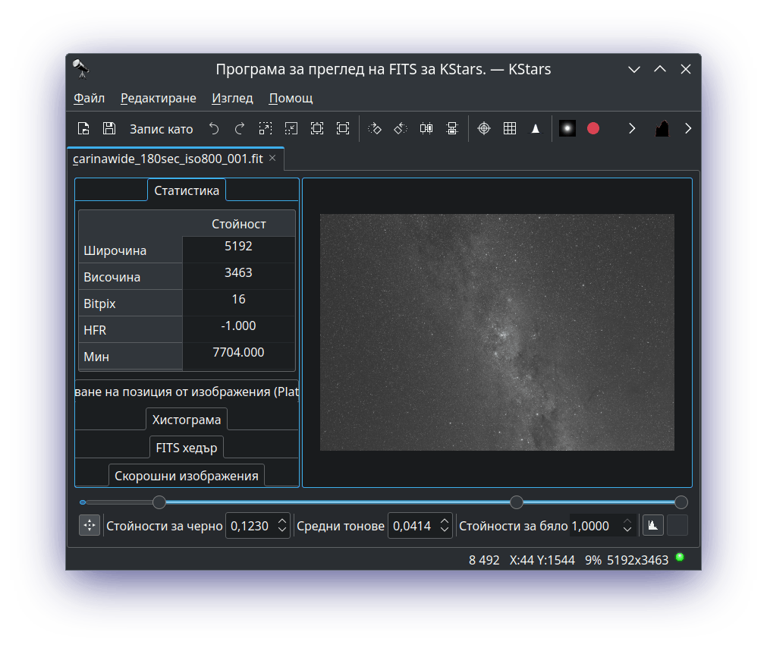Zoom the image to fit window

[x=343, y=129]
